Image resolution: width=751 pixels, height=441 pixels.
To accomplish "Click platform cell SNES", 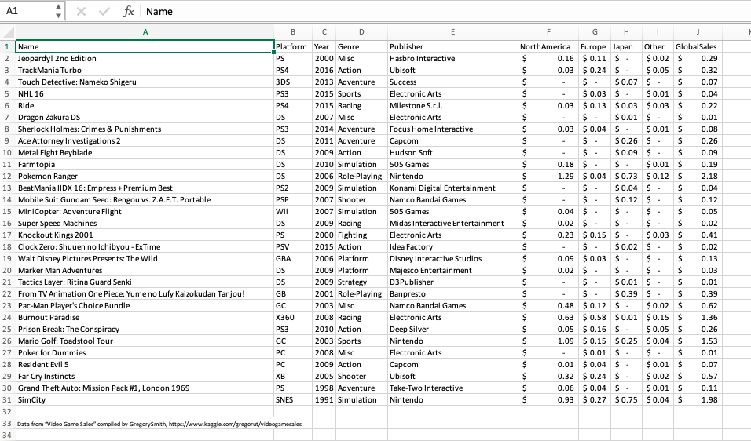I will [293, 400].
